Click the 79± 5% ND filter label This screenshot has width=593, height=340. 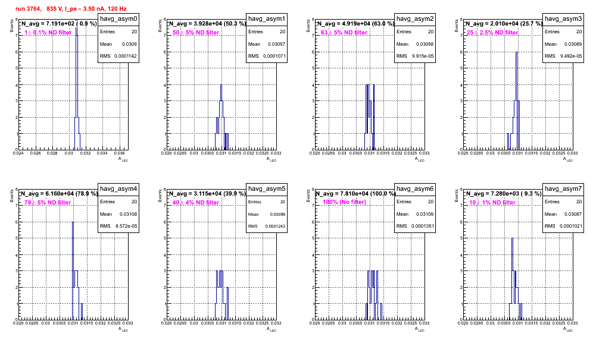(x=48, y=203)
